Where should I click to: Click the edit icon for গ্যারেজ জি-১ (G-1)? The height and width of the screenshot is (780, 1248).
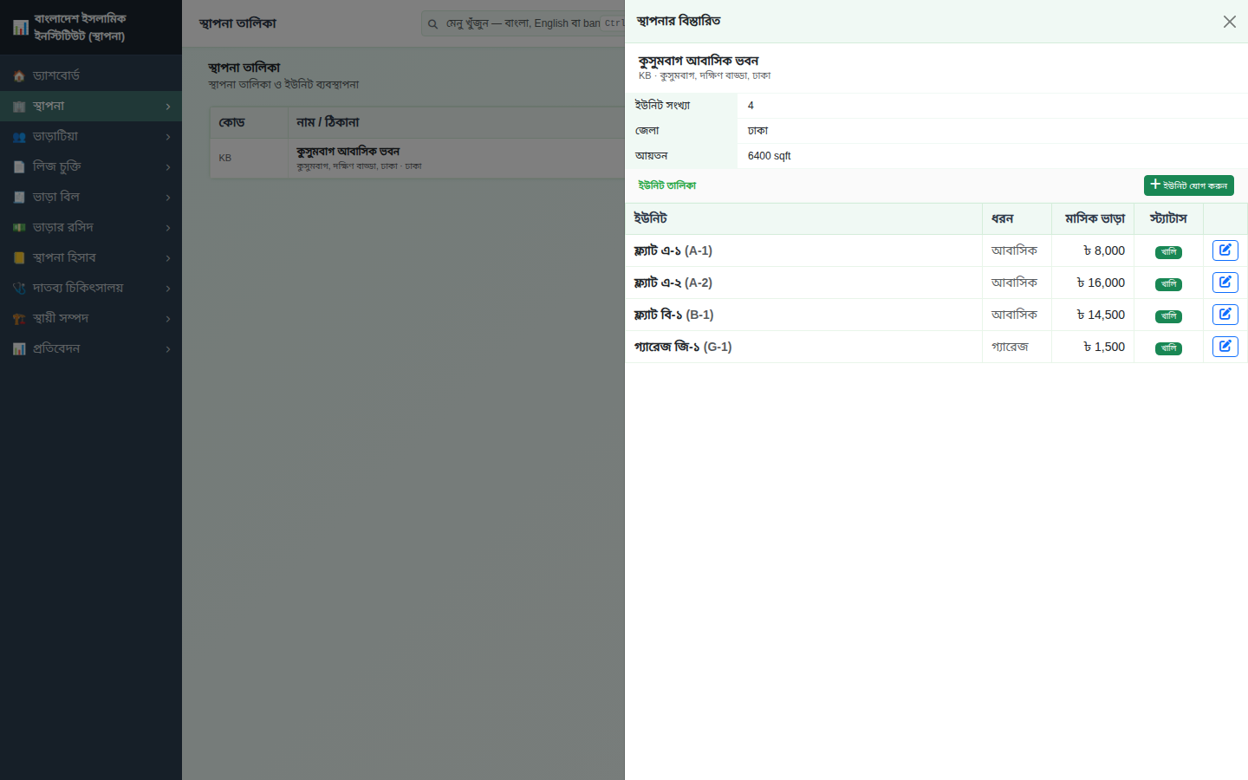tap(1225, 347)
